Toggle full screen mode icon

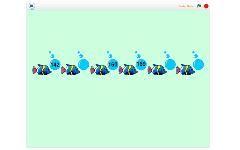32,6
